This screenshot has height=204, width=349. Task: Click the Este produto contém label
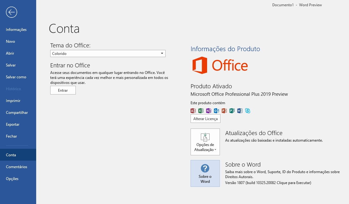(208, 103)
